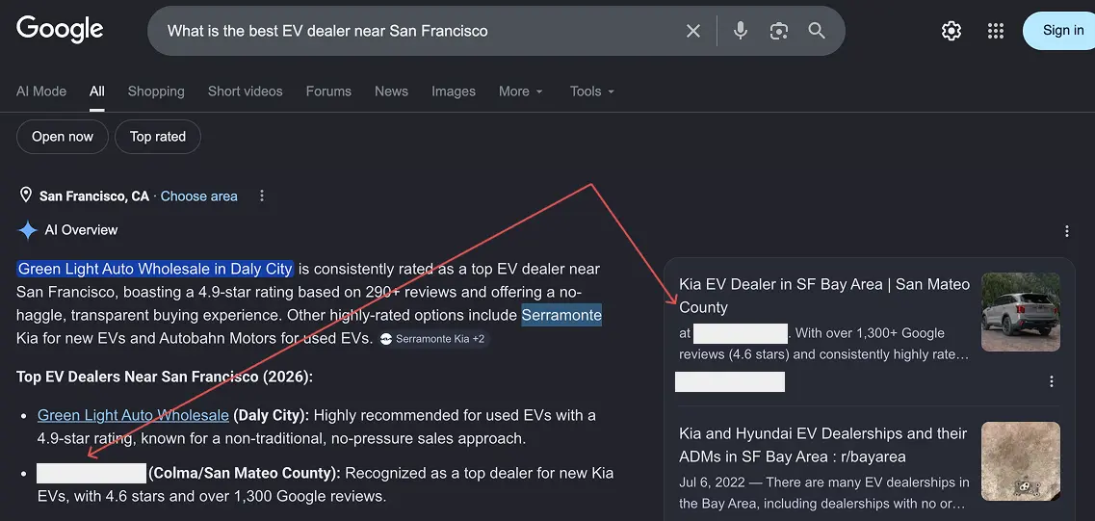Open the options menu for Kia EV Dealer card
This screenshot has height=521, width=1095.
click(1051, 381)
